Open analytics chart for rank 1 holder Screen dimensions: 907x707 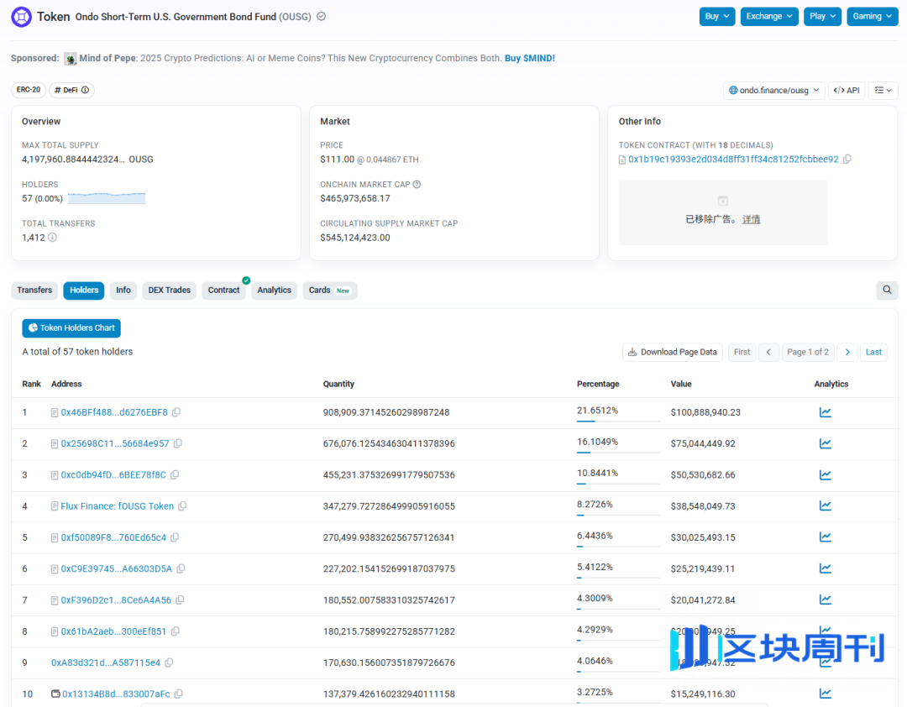pyautogui.click(x=825, y=412)
